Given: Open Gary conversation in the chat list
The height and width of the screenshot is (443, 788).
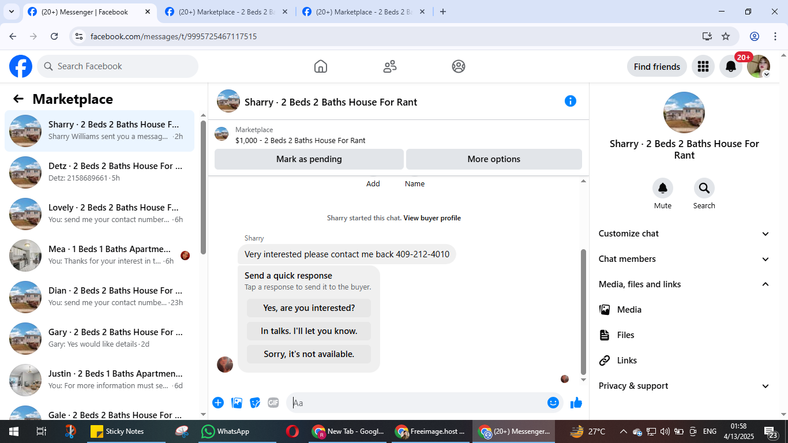Looking at the screenshot, I should pyautogui.click(x=99, y=339).
